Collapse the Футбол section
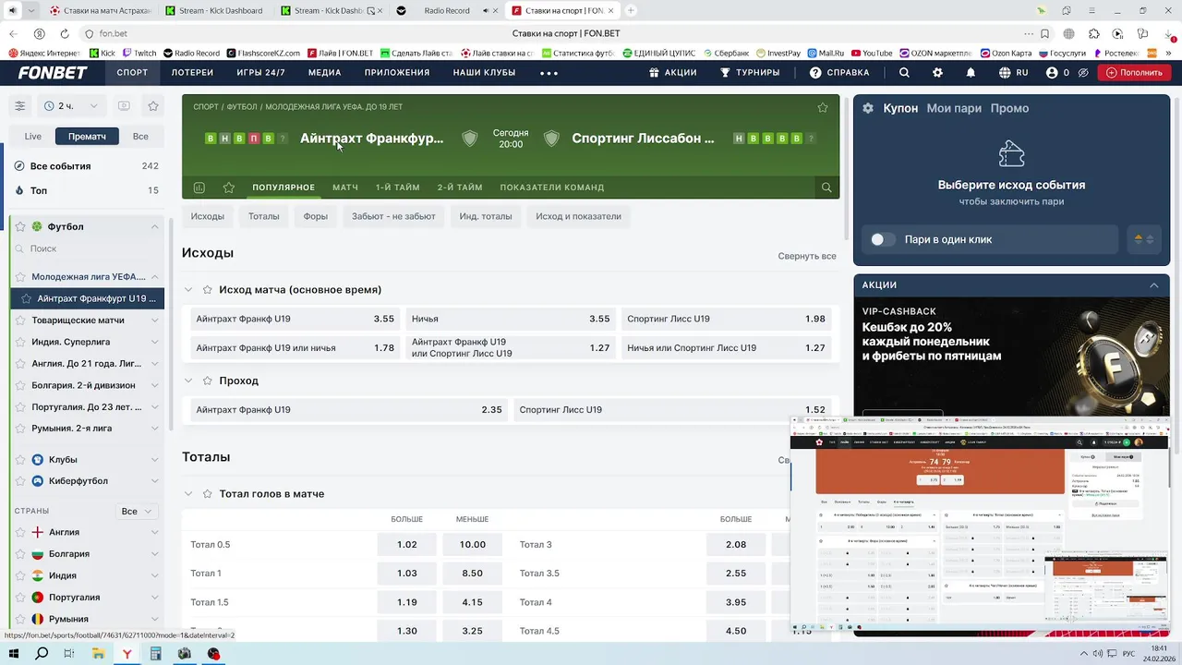This screenshot has height=665, width=1182. click(x=154, y=227)
